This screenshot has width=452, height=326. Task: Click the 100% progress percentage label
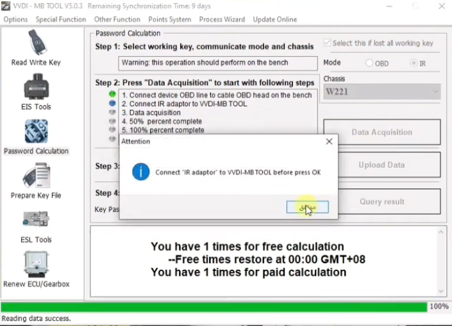(x=439, y=306)
